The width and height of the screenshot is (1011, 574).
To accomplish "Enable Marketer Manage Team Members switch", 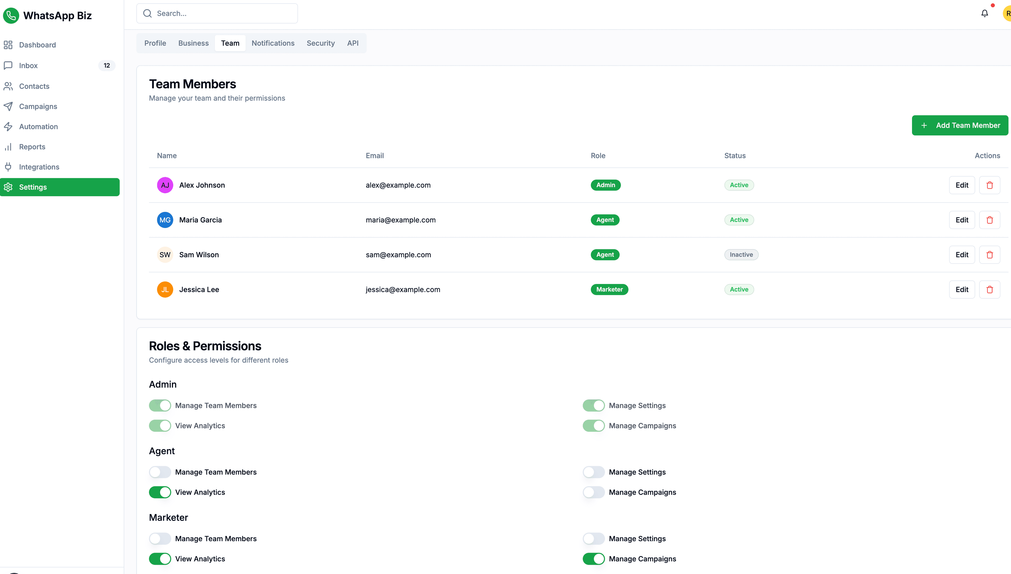I will click(160, 539).
